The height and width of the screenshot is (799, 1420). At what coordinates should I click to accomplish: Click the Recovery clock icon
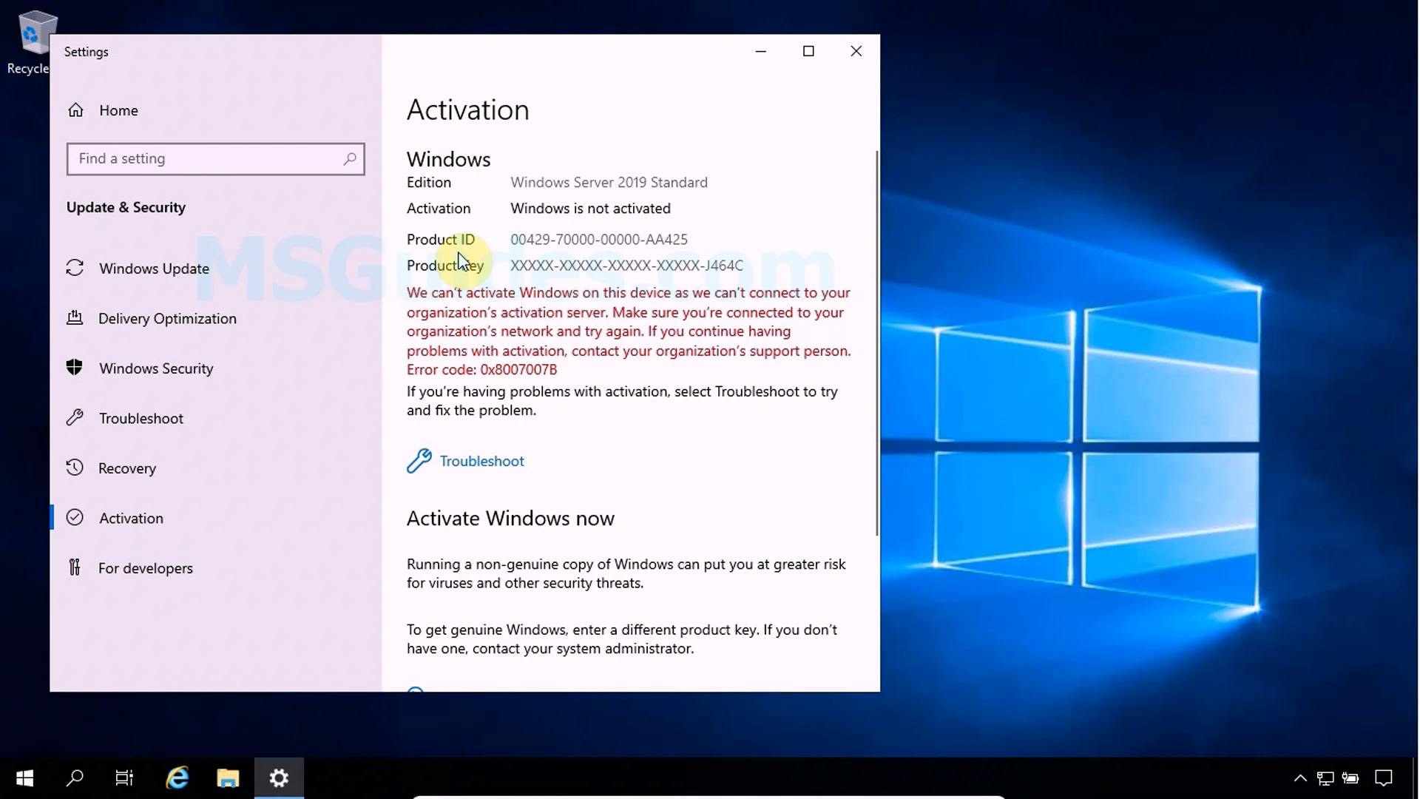pyautogui.click(x=75, y=468)
